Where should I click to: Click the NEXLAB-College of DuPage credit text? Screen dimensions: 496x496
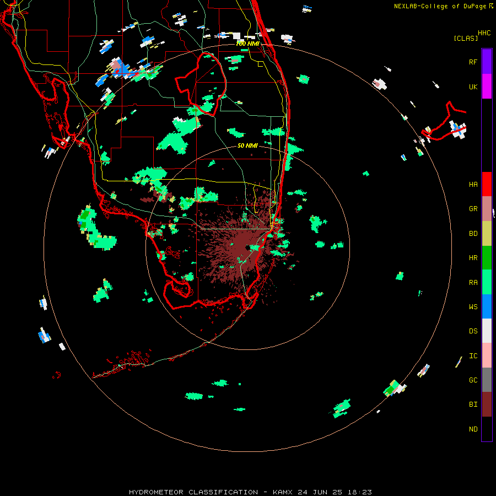(x=440, y=6)
